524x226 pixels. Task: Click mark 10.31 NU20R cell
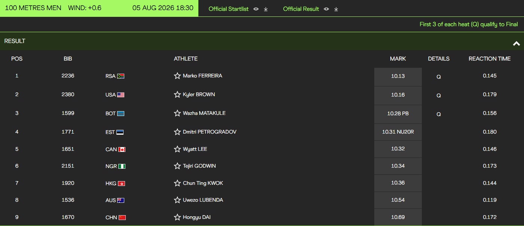[x=398, y=132]
